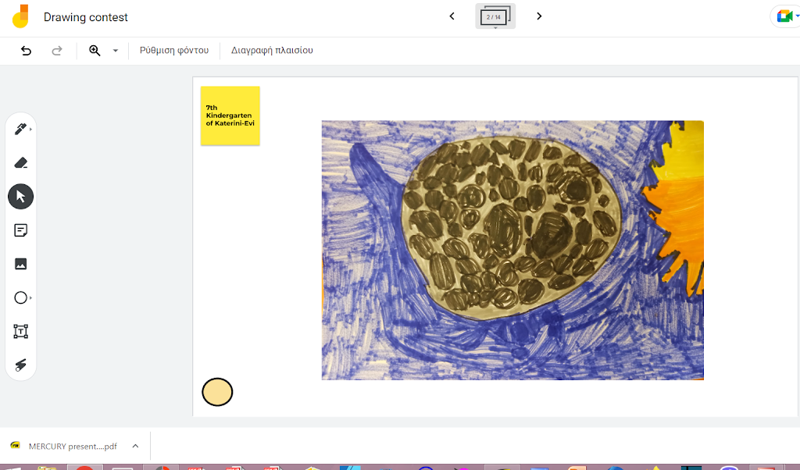The image size is (800, 470).
Task: Select the child's planet drawing image
Action: click(x=512, y=250)
